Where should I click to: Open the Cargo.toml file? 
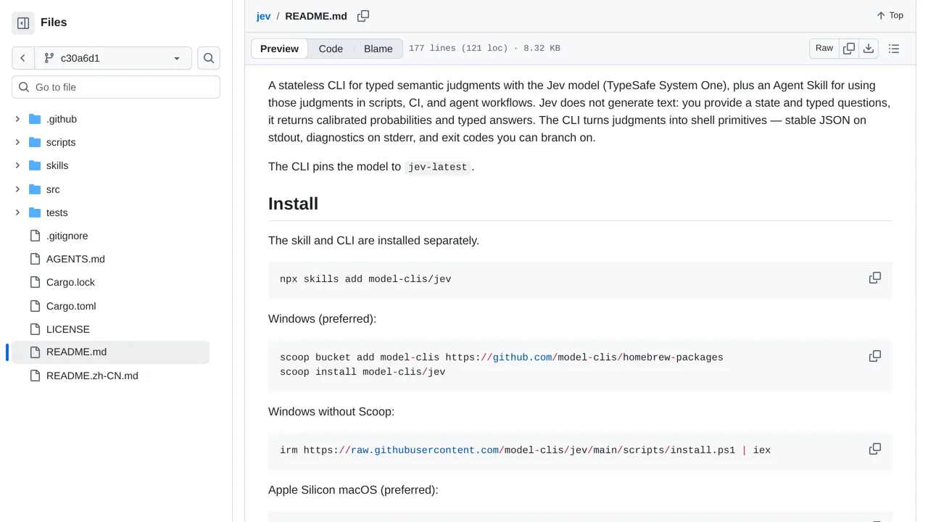[x=71, y=306]
